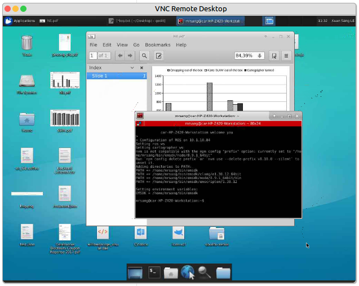Select Slide 1 in the index list

click(117, 76)
